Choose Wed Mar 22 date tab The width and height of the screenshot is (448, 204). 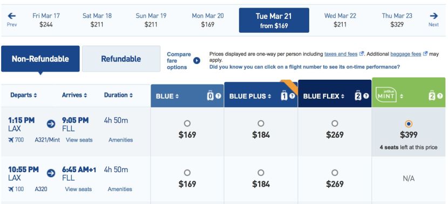click(x=340, y=20)
